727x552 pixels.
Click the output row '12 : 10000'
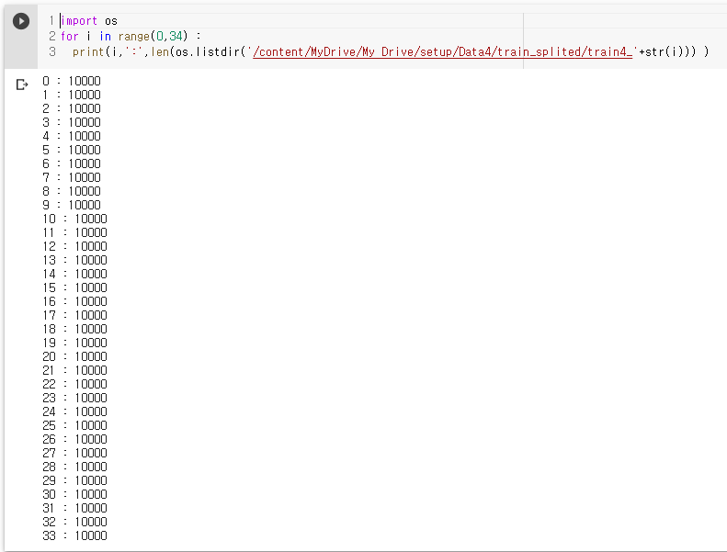[74, 246]
